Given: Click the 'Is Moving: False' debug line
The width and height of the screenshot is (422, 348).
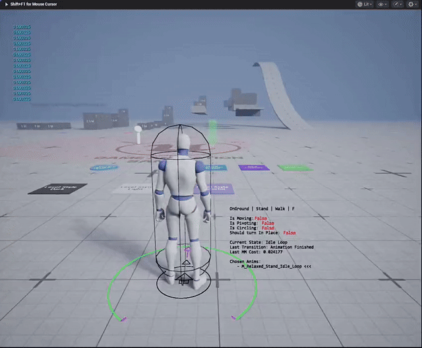Looking at the screenshot, I should click(248, 219).
